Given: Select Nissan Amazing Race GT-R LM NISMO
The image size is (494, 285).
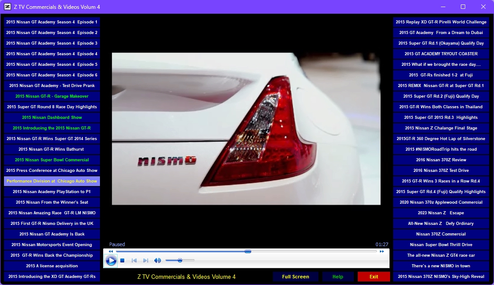Looking at the screenshot, I should pyautogui.click(x=52, y=213).
